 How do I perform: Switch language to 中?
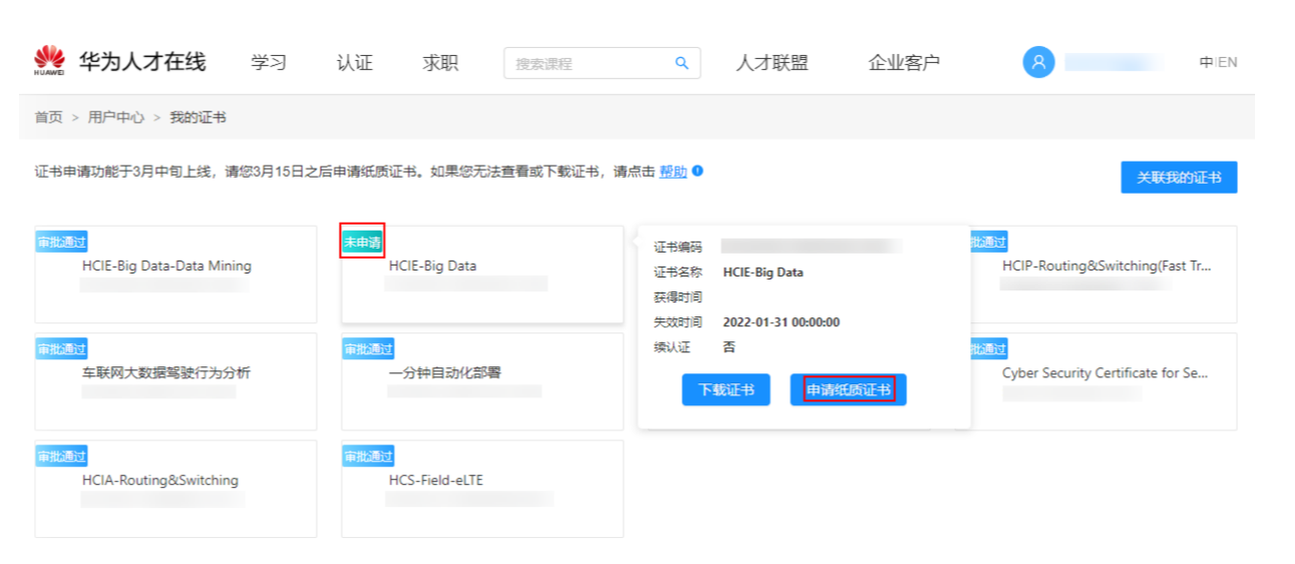point(1206,62)
